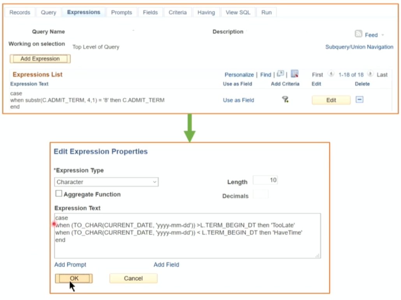Viewport: 401px width, 300px height.
Task: Open results in new window via pop-out icon
Action: point(280,74)
